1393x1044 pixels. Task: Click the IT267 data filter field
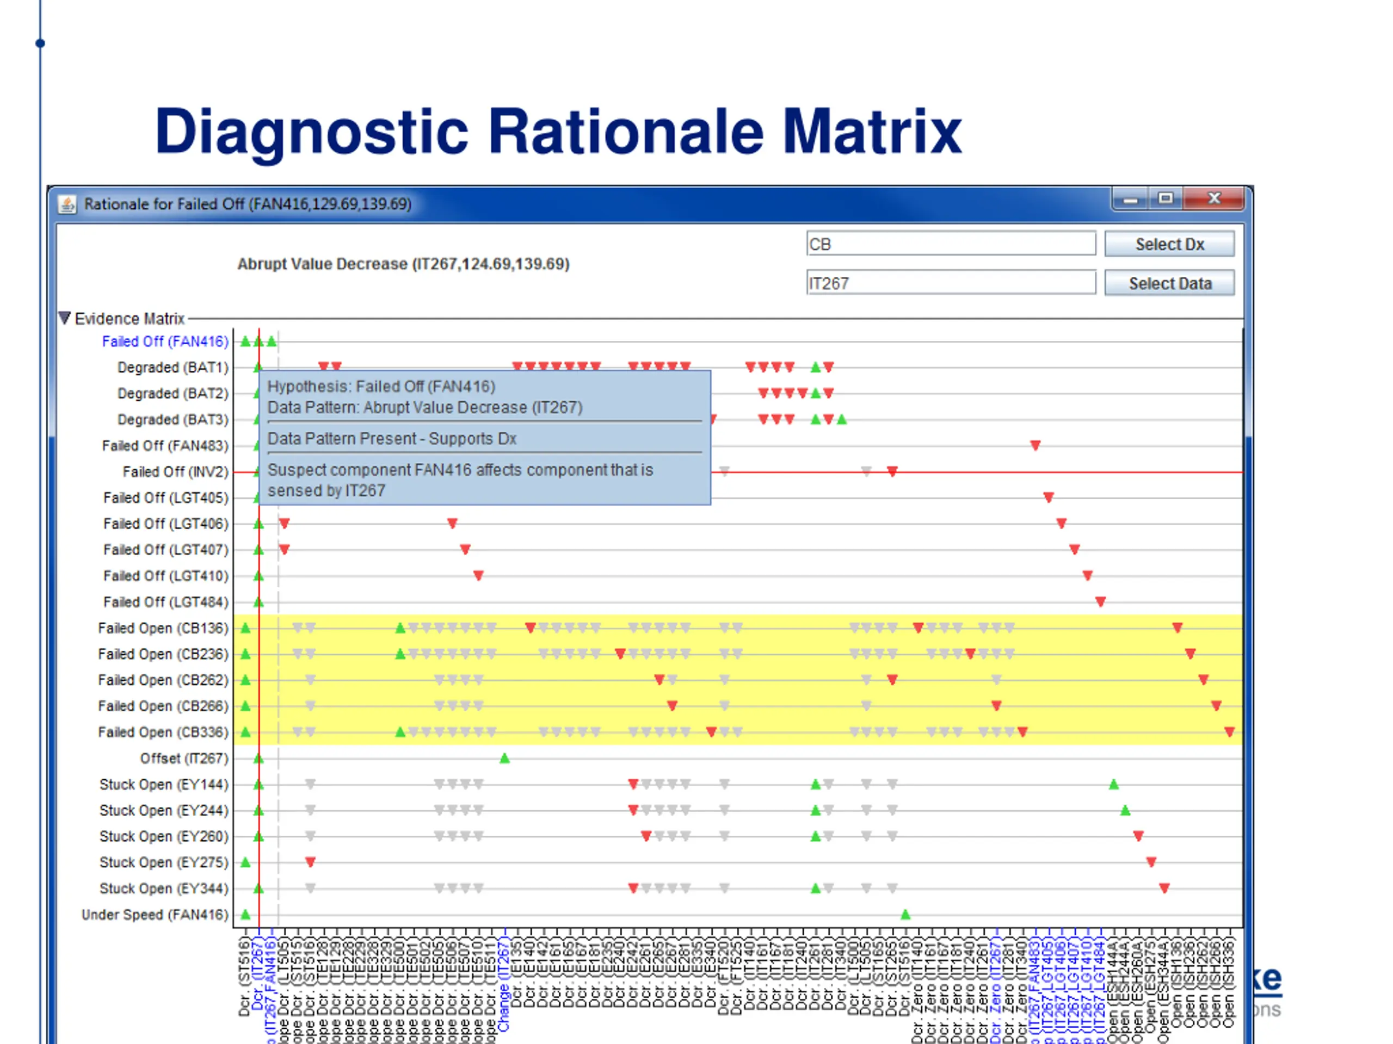pos(951,283)
